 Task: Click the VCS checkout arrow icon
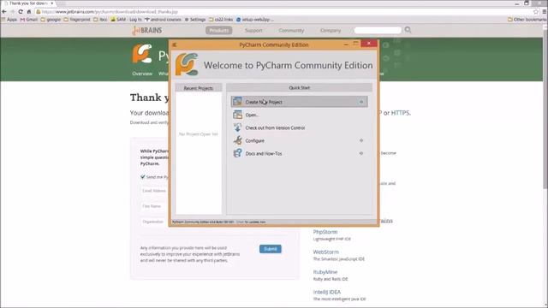pos(237,127)
